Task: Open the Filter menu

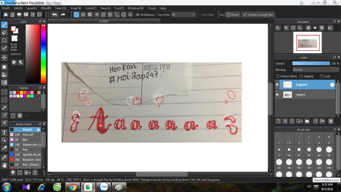Action: [46, 8]
